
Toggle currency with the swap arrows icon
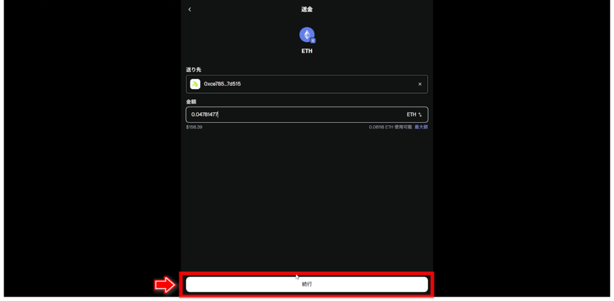point(420,114)
